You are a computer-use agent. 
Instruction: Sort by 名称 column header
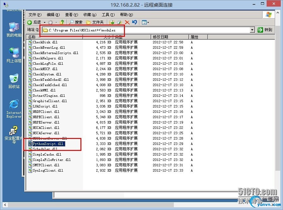tap(55, 37)
